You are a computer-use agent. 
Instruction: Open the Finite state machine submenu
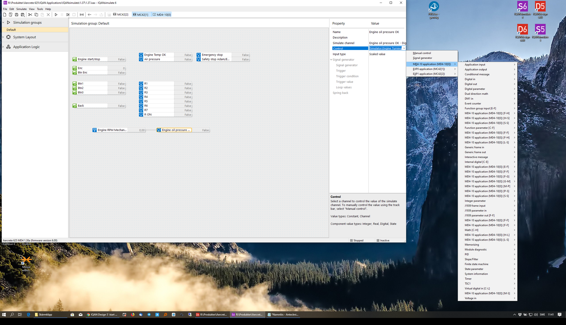pos(488,264)
